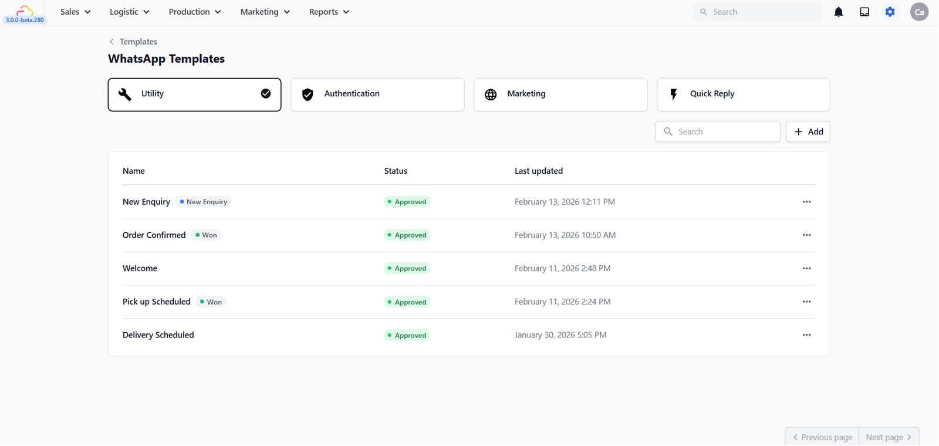Add a new template

(808, 131)
